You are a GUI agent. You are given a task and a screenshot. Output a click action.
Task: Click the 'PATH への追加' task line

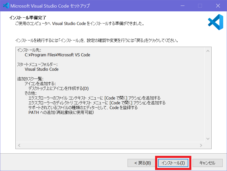point(61,112)
